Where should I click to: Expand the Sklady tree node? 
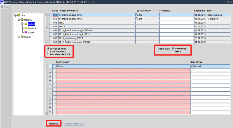pyautogui.click(x=19, y=37)
